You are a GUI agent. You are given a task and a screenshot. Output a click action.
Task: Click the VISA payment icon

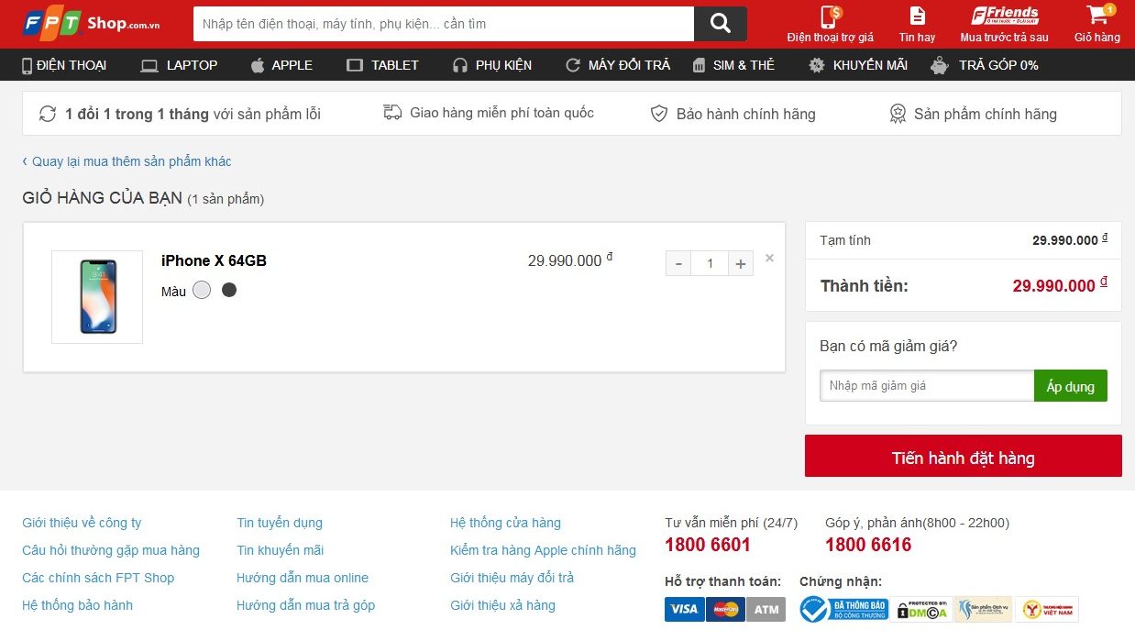pos(684,609)
